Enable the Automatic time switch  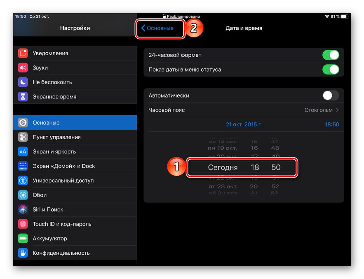pos(330,95)
